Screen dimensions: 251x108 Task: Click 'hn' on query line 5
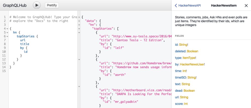pos(15,32)
